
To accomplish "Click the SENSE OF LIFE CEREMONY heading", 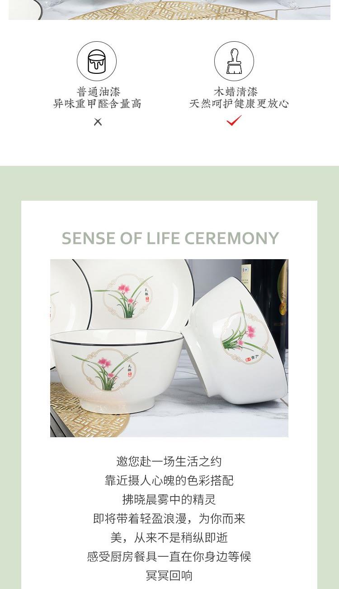I will pyautogui.click(x=170, y=238).
